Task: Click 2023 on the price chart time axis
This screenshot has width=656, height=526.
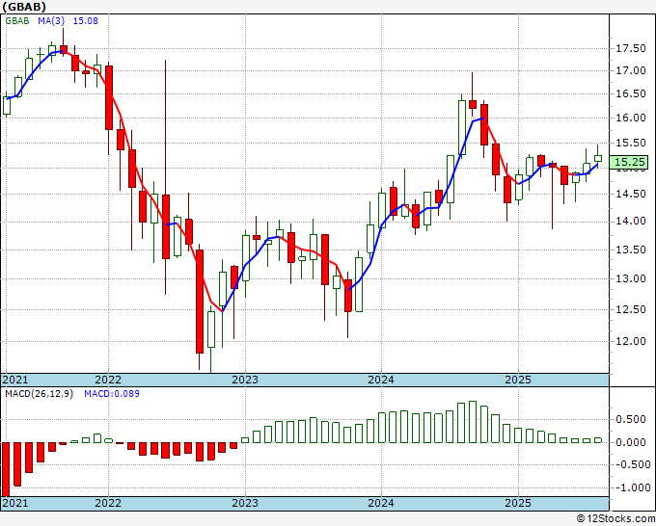Action: point(245,380)
